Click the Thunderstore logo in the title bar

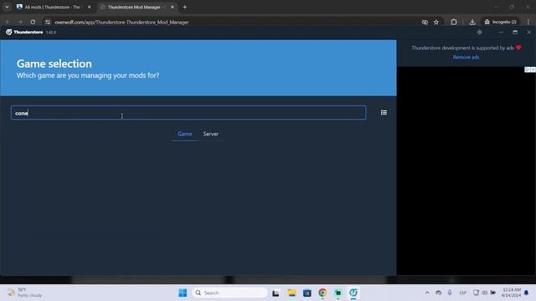(x=24, y=32)
